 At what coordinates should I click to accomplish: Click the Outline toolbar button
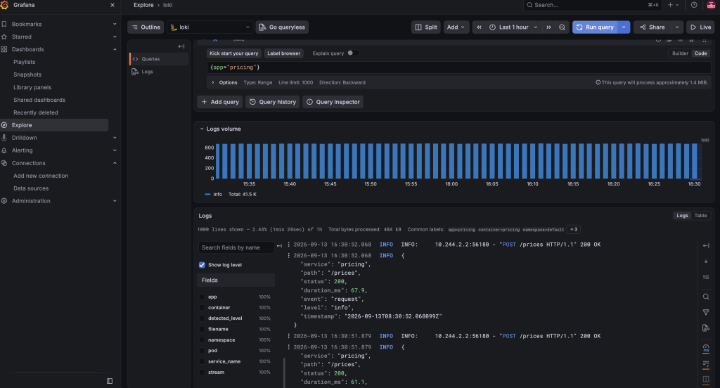point(146,27)
